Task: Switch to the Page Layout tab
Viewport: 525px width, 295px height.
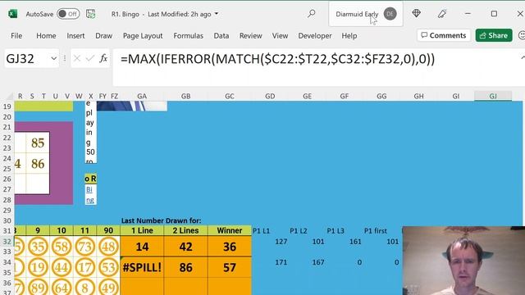Action: (143, 35)
